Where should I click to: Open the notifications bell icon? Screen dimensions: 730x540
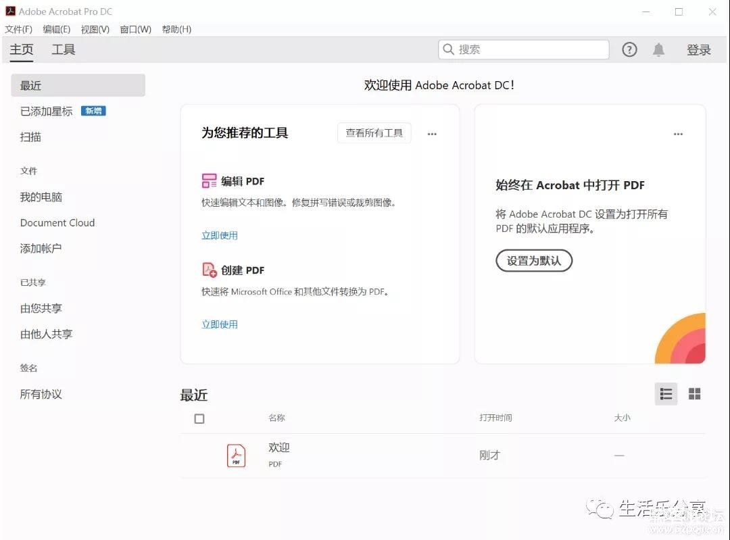[x=658, y=49]
